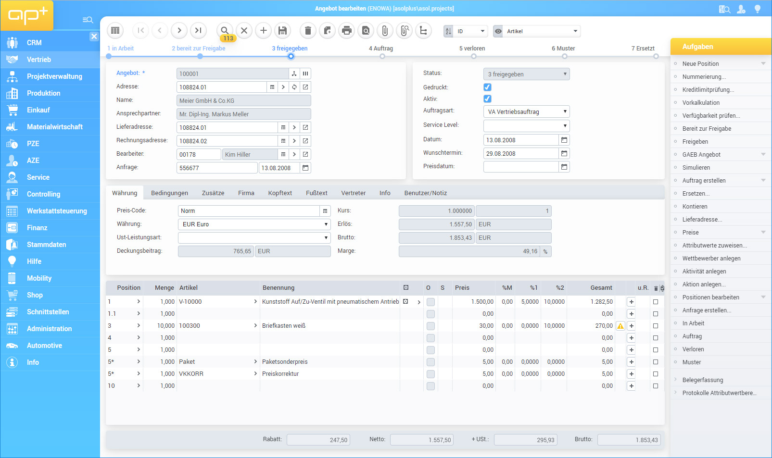
Task: Toggle the Aktiv checkbox
Action: point(487,99)
